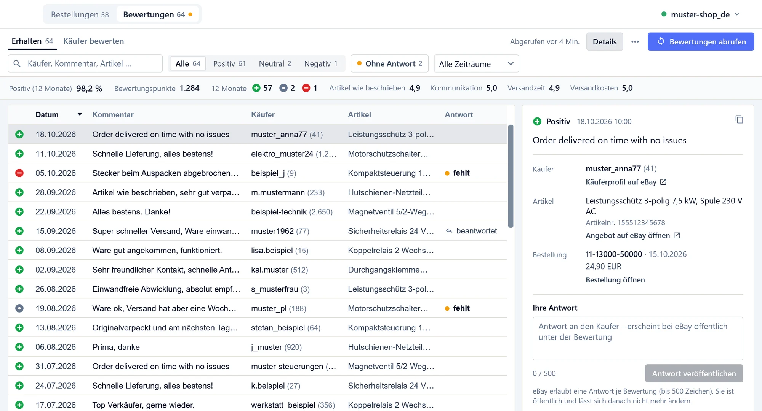This screenshot has width=762, height=411.
Task: Click the positive icon of the 02.09.2026 row
Action: [19, 270]
